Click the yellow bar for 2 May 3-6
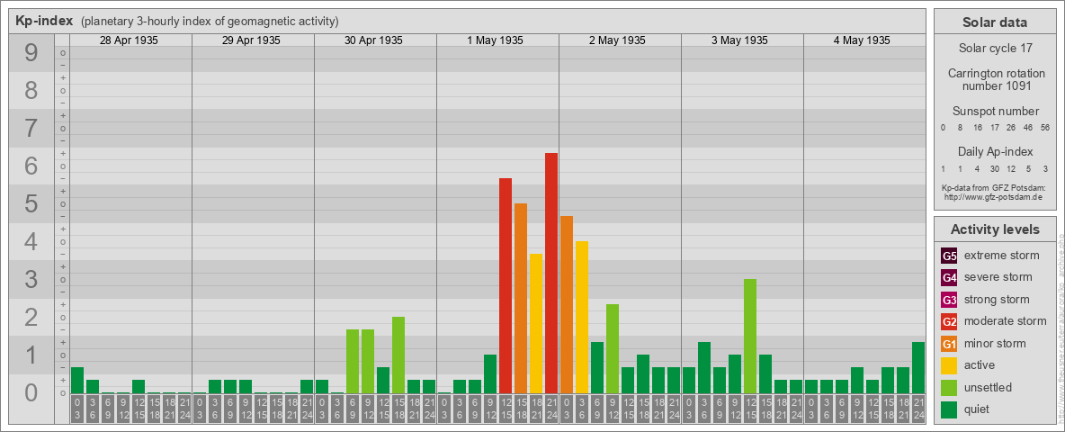1065x432 pixels. pyautogui.click(x=582, y=317)
